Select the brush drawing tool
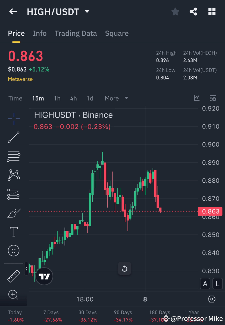 click(x=14, y=213)
